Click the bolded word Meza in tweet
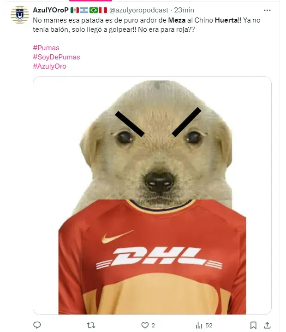The image size is (286, 332). (x=177, y=20)
